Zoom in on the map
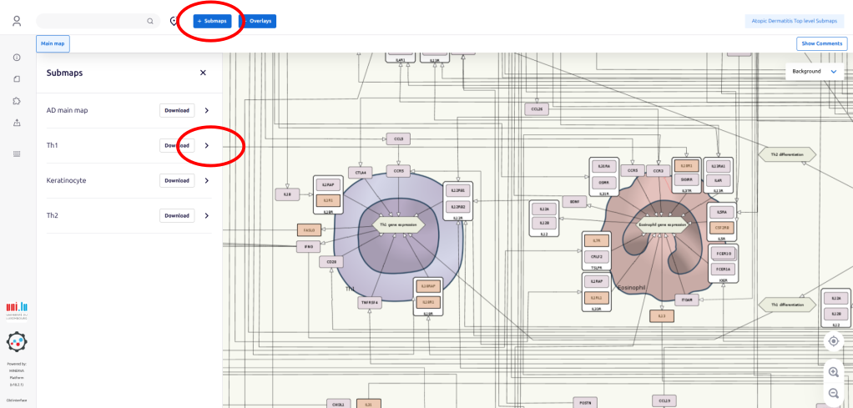Viewport: 853px width, 408px height. point(833,372)
